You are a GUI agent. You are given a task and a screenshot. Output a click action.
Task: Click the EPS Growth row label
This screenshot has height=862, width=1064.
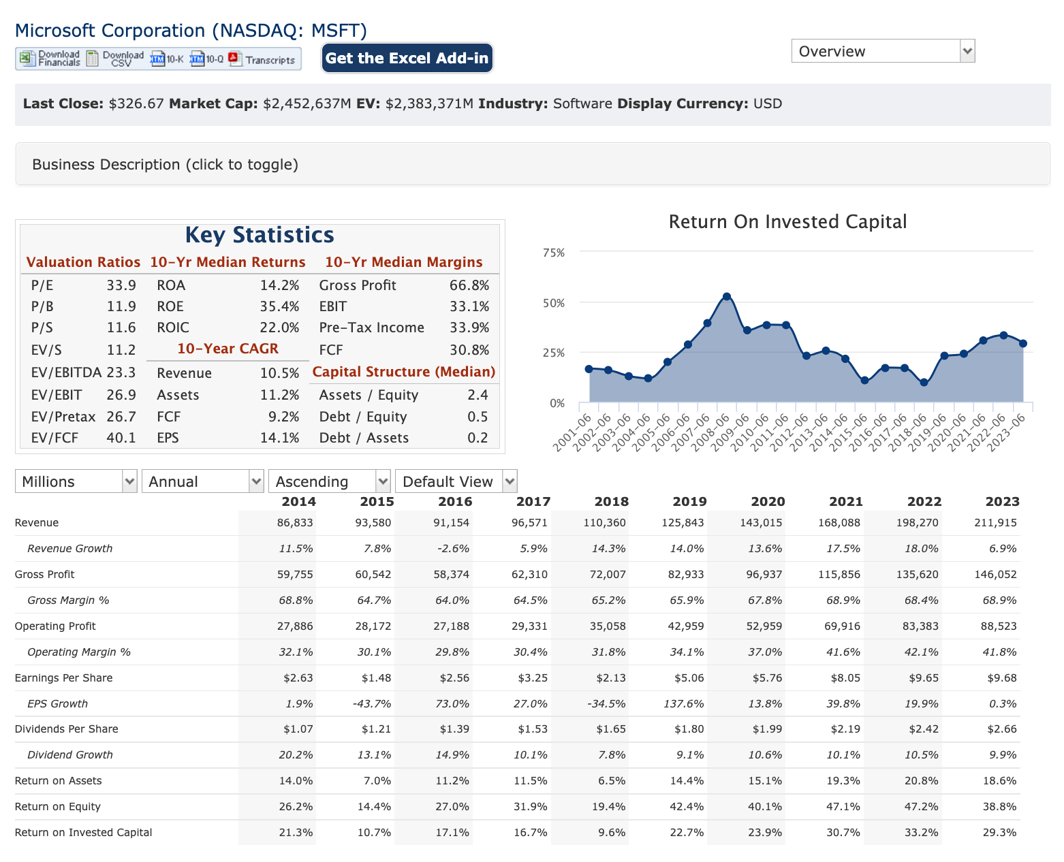(x=58, y=704)
